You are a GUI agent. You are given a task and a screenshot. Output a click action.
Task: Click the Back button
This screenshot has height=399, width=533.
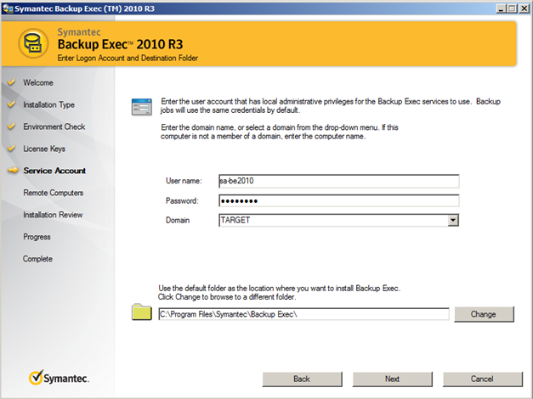pos(302,379)
